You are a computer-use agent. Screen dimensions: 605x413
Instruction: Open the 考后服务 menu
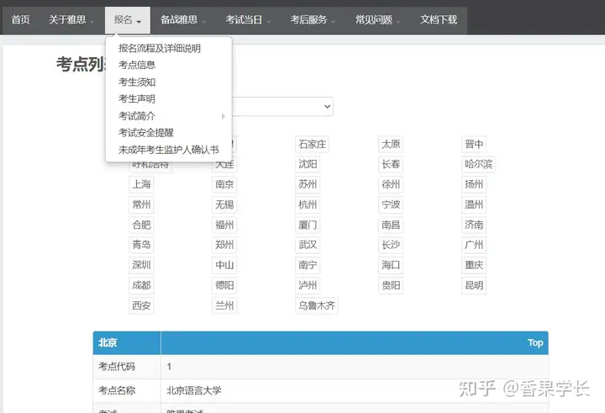coord(312,19)
